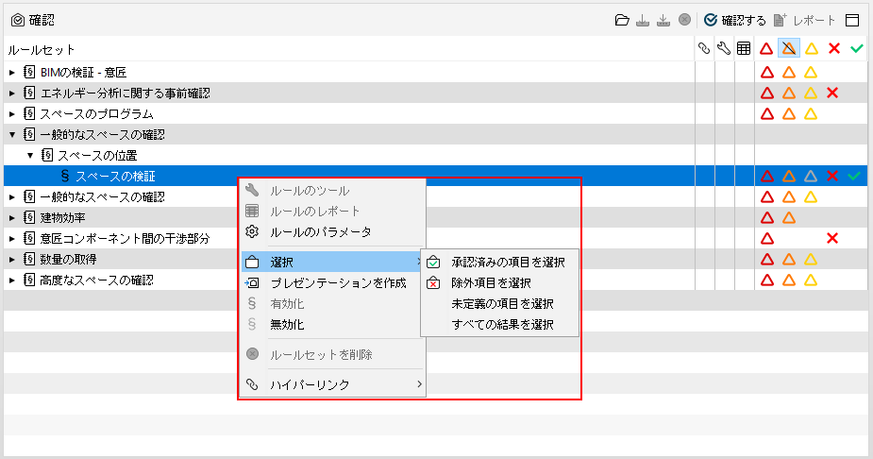Choose 除外項目を選択 in submenu
The image size is (873, 459).
500,283
